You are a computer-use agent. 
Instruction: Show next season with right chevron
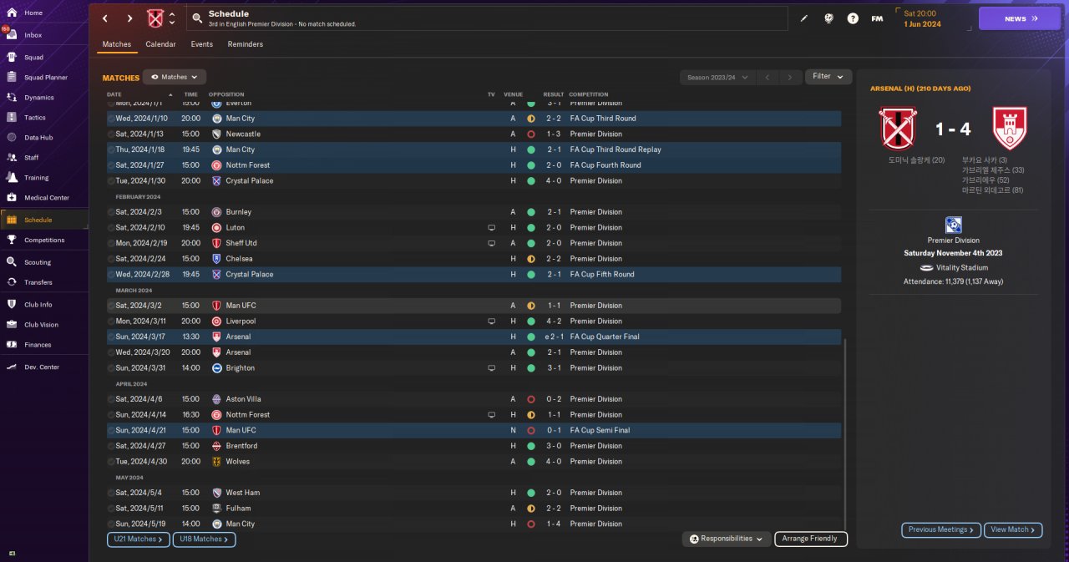click(790, 77)
